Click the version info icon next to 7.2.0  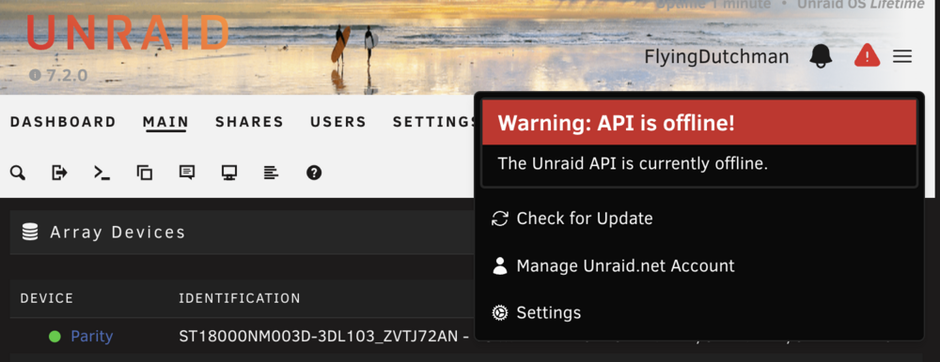pos(35,75)
